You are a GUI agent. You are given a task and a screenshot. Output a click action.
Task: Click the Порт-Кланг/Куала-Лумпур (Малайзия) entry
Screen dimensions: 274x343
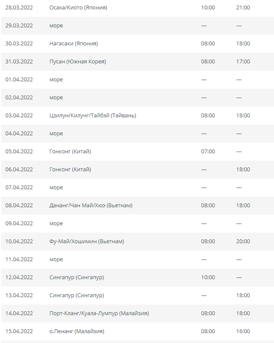(99, 313)
